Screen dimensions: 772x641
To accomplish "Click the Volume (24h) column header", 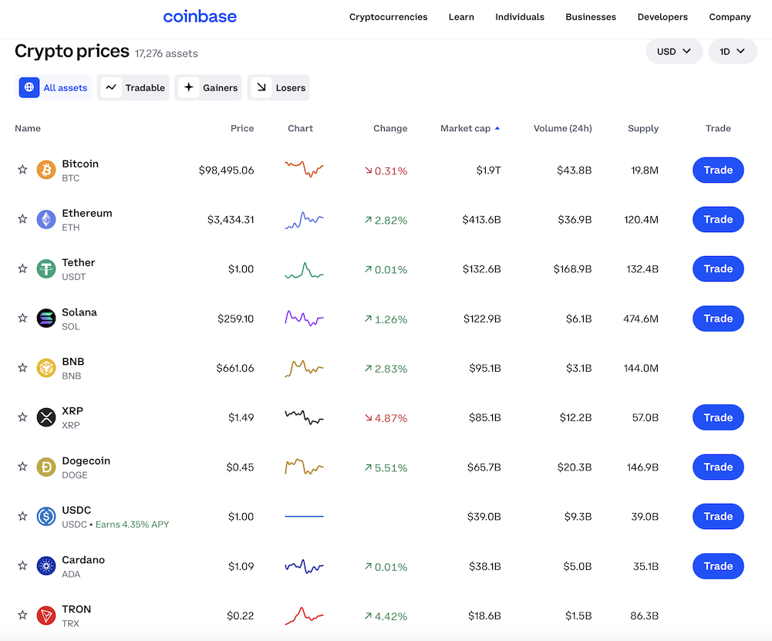I will (563, 128).
